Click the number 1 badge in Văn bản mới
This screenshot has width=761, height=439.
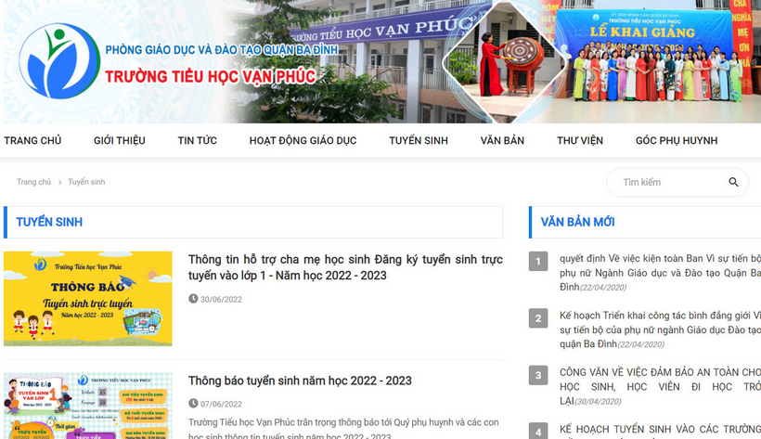[x=538, y=262]
